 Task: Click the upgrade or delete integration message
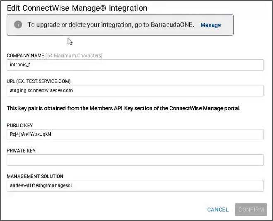(x=111, y=25)
